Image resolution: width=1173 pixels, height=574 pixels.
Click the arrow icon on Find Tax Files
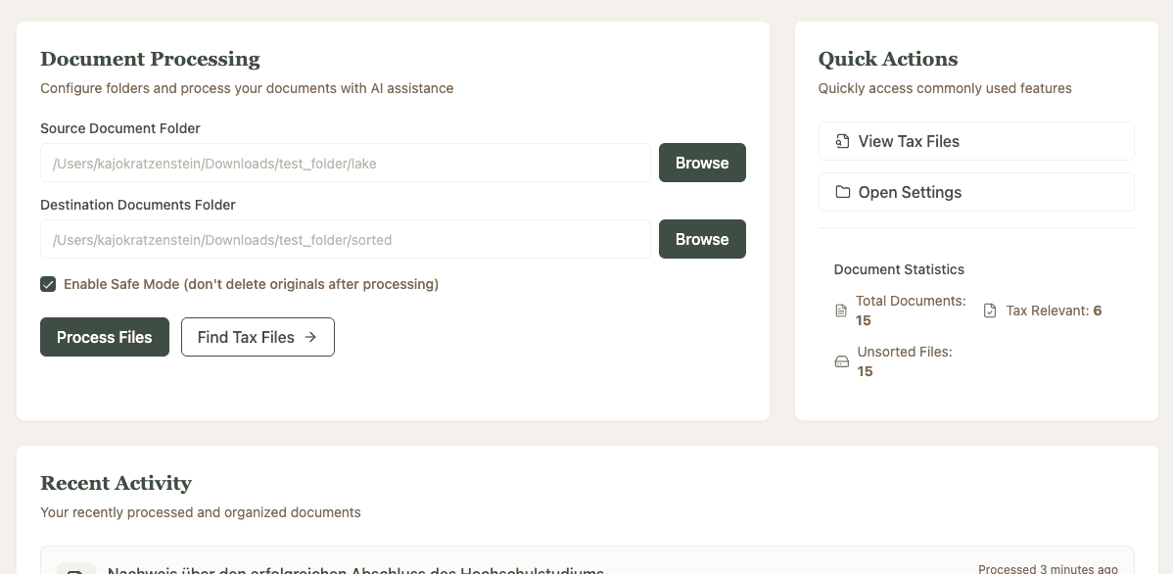[310, 337]
